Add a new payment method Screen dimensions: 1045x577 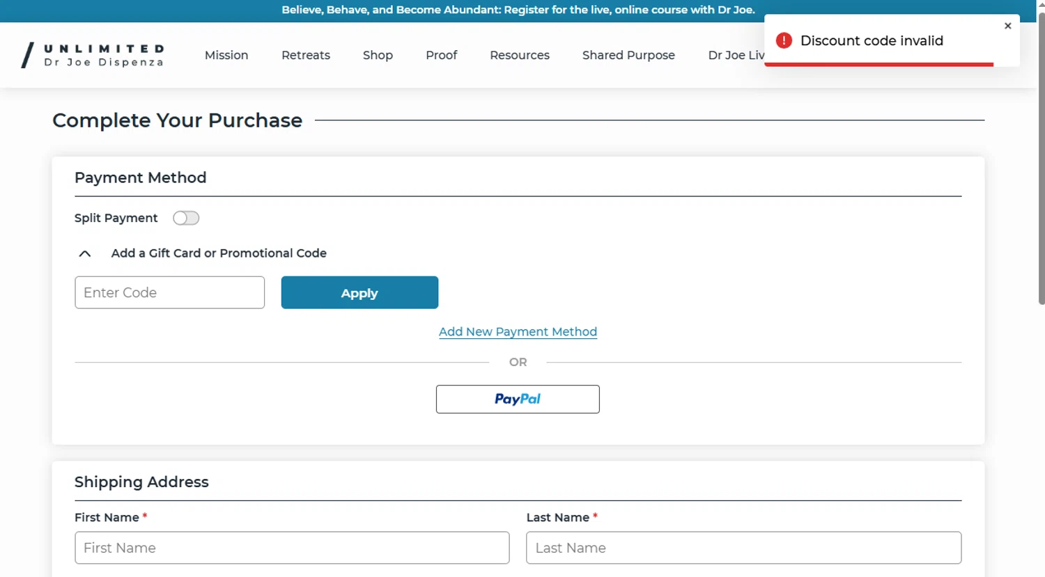click(x=518, y=332)
